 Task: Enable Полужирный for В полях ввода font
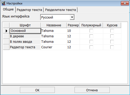point(91,42)
